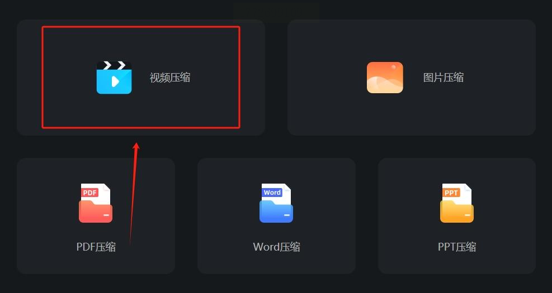Click the faint dark bar at top center
552x293 pixels.
pyautogui.click(x=276, y=11)
